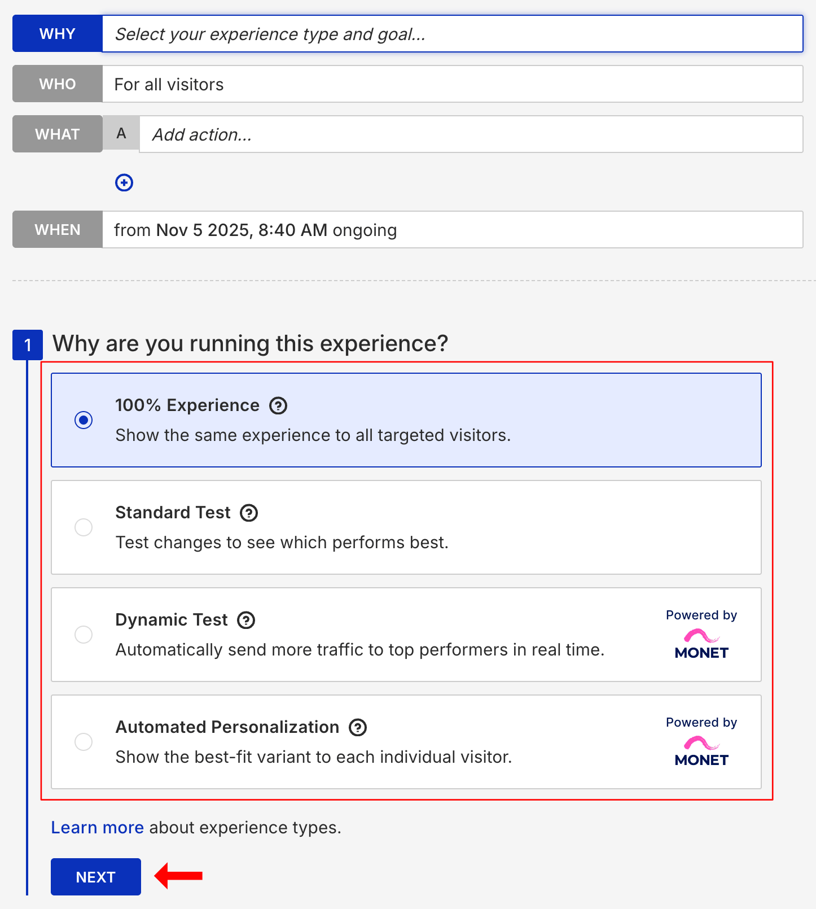Select the Standard Test radio button

point(84,527)
